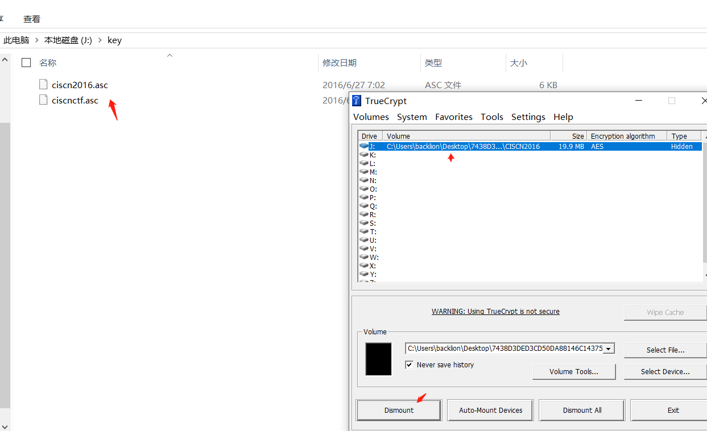Select the ciscnctf.asc file icon
Viewport: 707px width, 431px height.
click(x=43, y=100)
